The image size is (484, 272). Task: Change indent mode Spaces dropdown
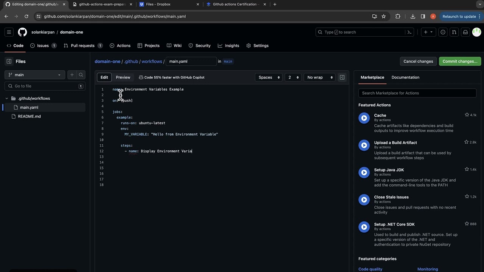coord(269,77)
